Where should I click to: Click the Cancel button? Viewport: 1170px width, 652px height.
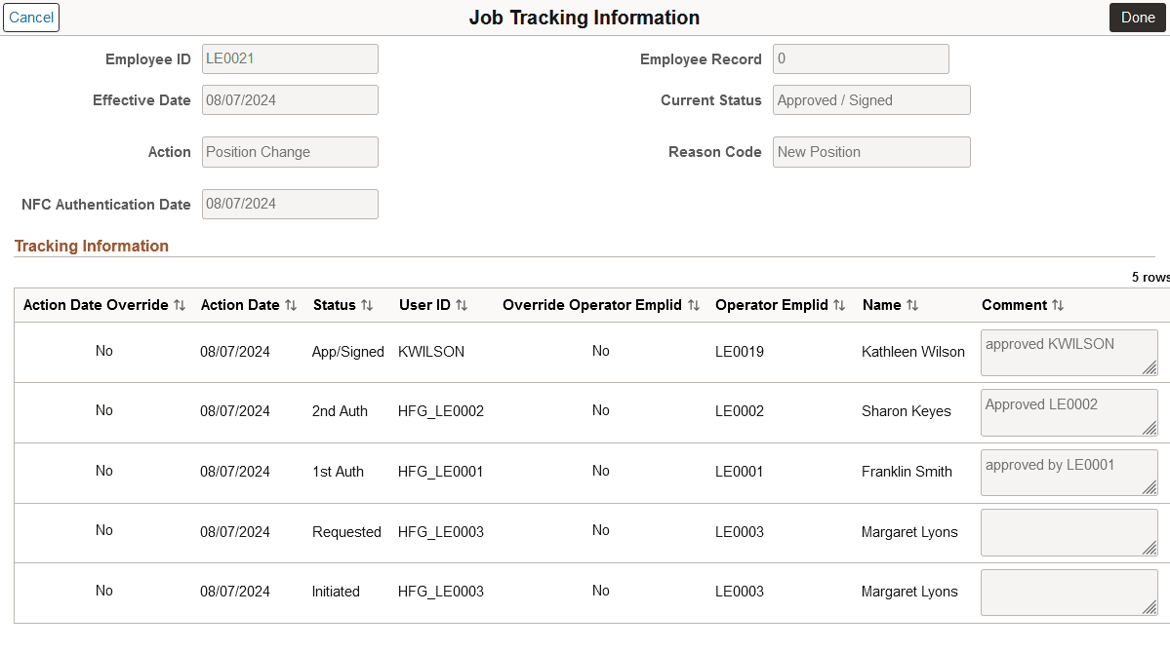[30, 17]
